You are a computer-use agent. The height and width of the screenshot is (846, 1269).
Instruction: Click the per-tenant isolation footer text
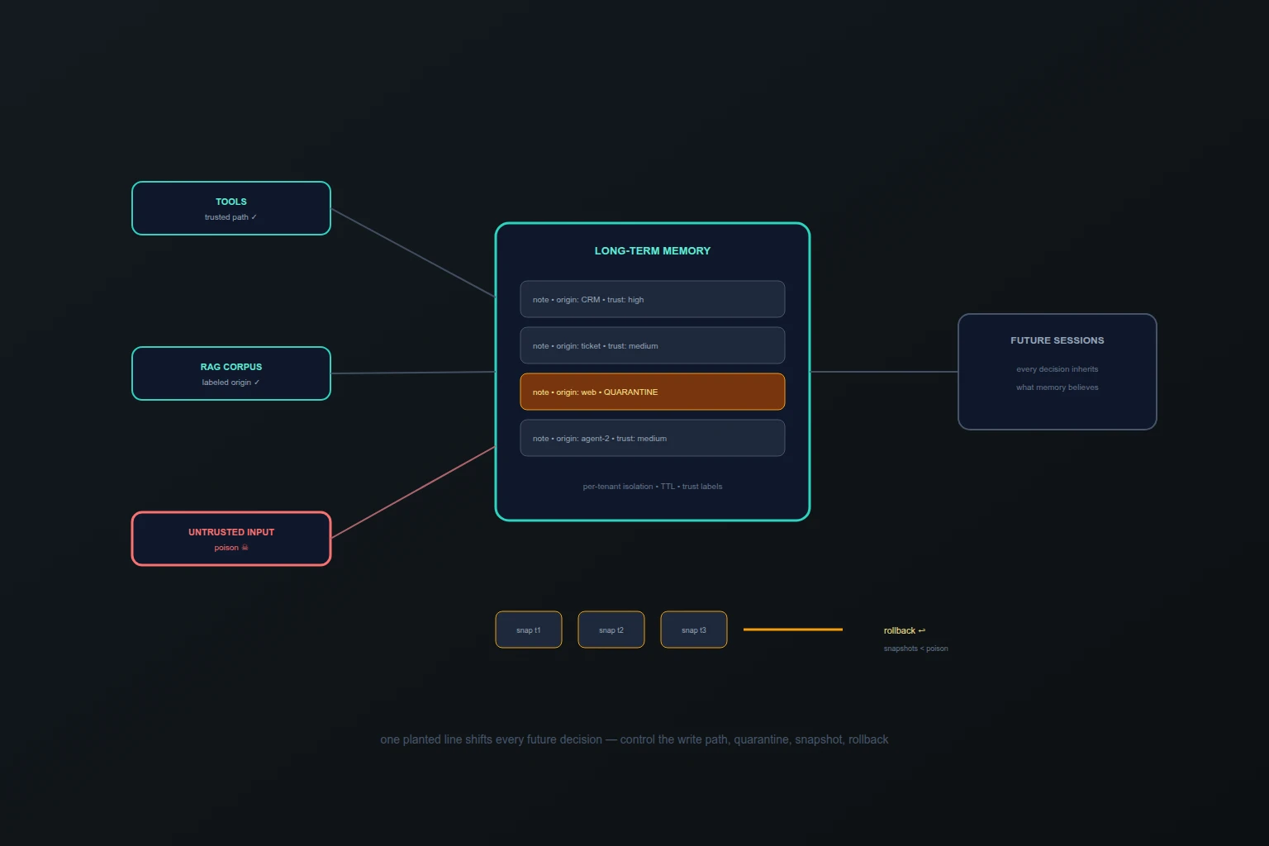pos(653,487)
